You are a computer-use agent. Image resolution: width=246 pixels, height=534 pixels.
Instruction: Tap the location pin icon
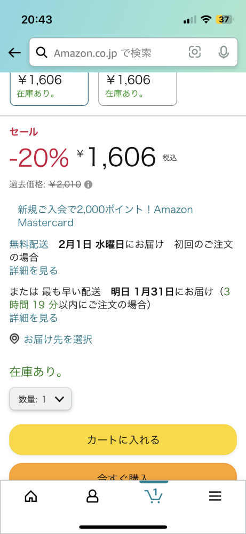pos(14,339)
